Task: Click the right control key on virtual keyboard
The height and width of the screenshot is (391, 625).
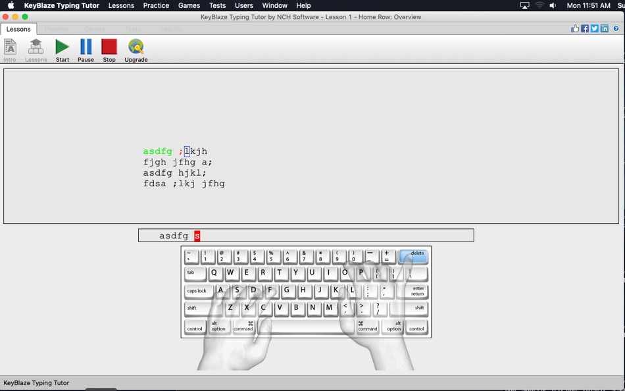Action: pyautogui.click(x=416, y=326)
